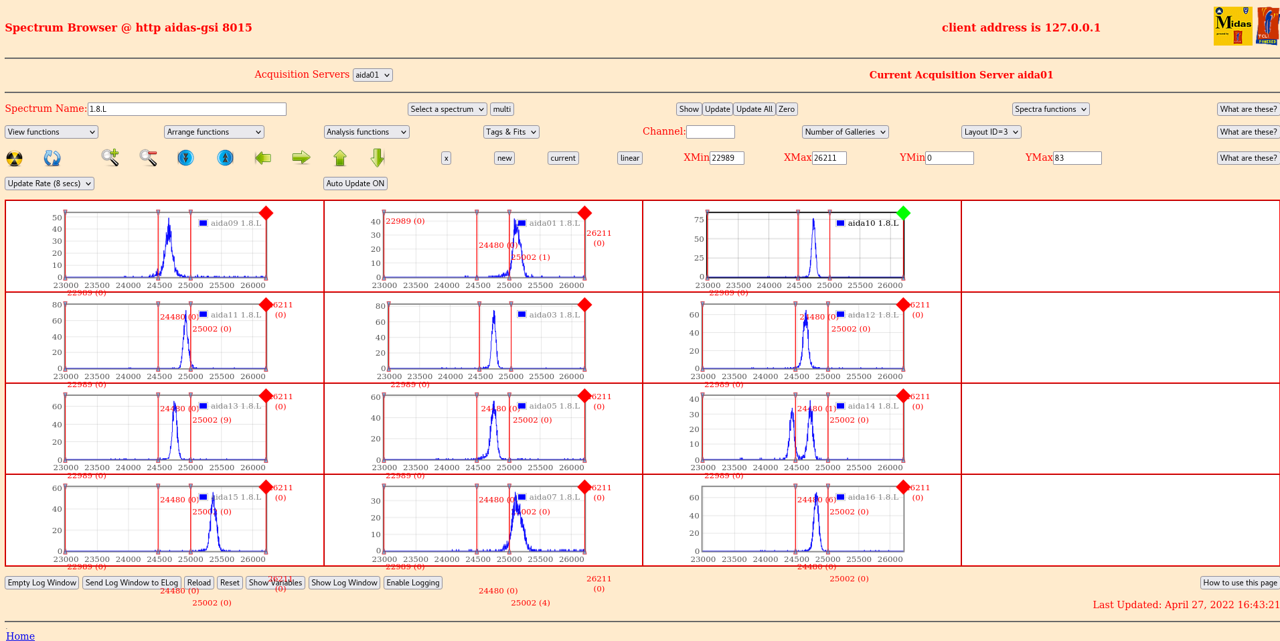Expand the Analysis functions dropdown
The width and height of the screenshot is (1280, 641).
click(x=366, y=132)
